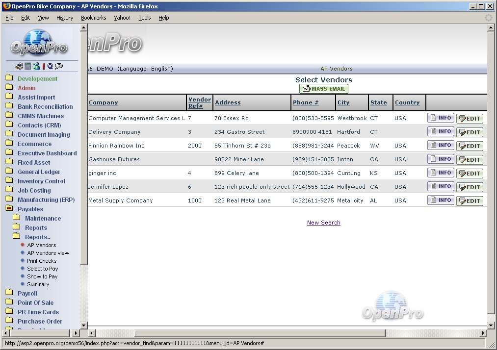497x350 pixels.
Task: Open the Tools menu
Action: pyautogui.click(x=145, y=18)
